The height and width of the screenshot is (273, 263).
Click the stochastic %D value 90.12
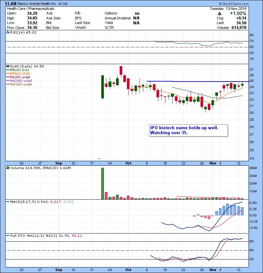(x=77, y=236)
